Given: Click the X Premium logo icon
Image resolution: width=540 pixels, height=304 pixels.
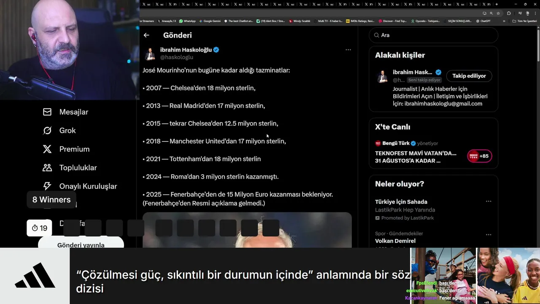Looking at the screenshot, I should click(47, 149).
